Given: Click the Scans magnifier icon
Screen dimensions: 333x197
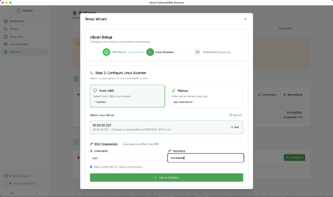Looking at the screenshot, I should pos(6,29).
